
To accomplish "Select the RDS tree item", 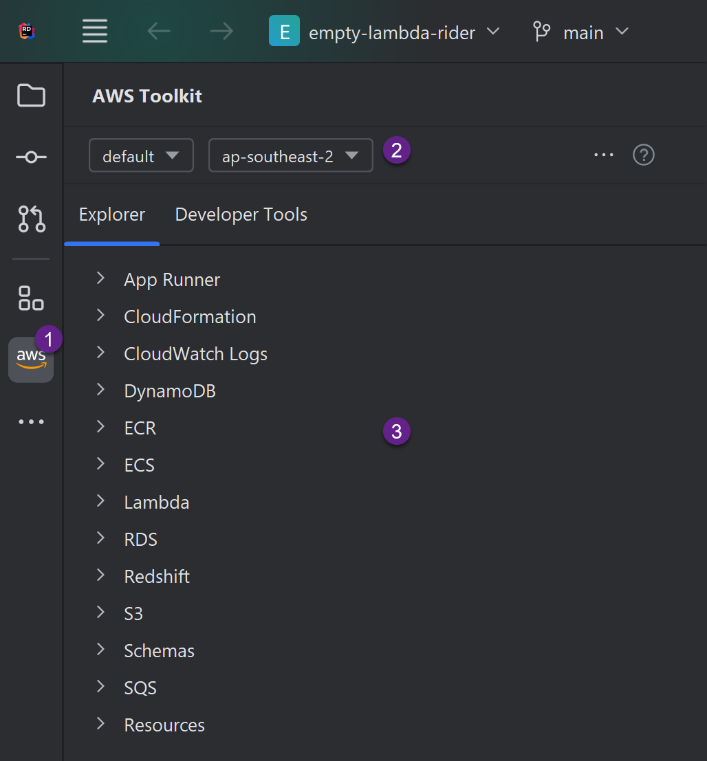I will (141, 540).
